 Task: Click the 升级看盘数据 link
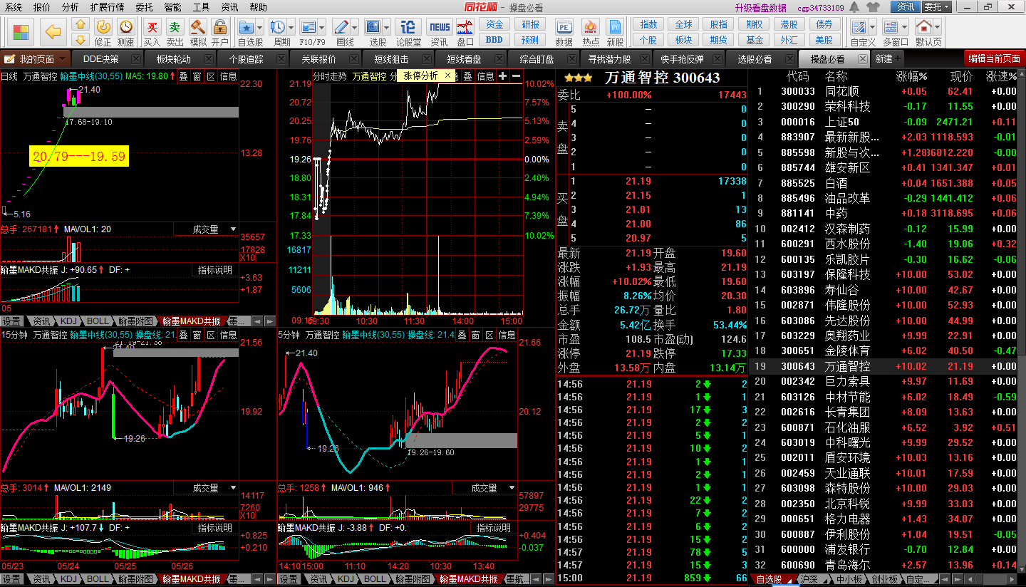click(x=760, y=8)
